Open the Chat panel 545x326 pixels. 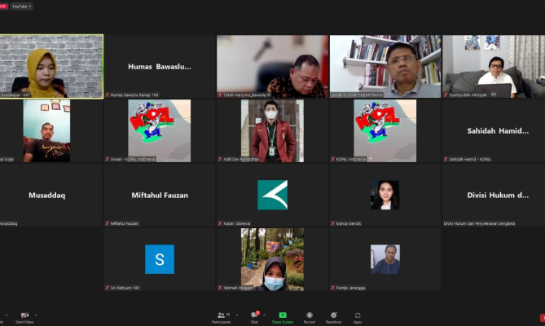[x=254, y=316]
